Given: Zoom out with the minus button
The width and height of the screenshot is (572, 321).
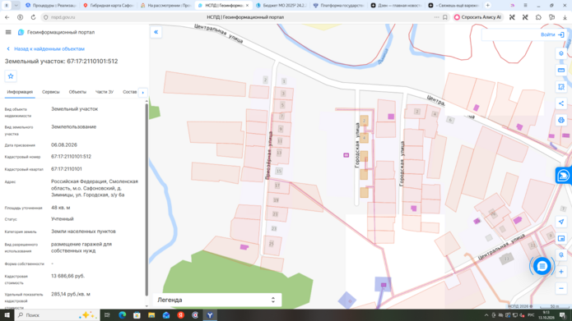Looking at the screenshot, I should pos(561,288).
